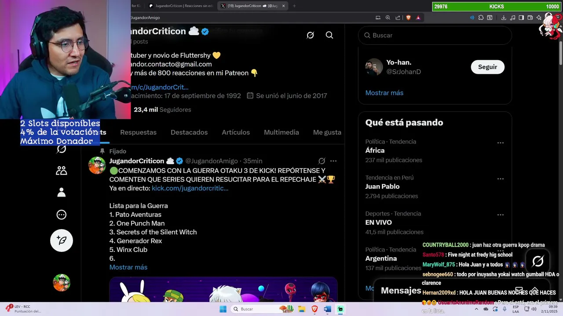This screenshot has width=563, height=316.
Task: Open the JugandorCriticon name on the pinned post
Action: pos(137,161)
